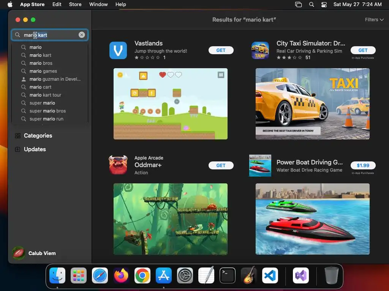389x291 pixels.
Task: Launch Visual Studio from the dock
Action: [x=301, y=275]
